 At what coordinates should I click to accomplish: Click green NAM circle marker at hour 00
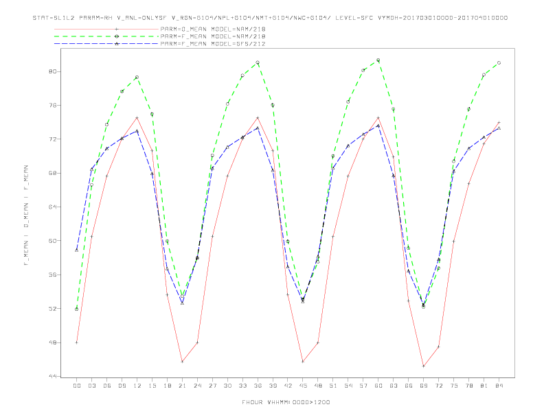77,309
